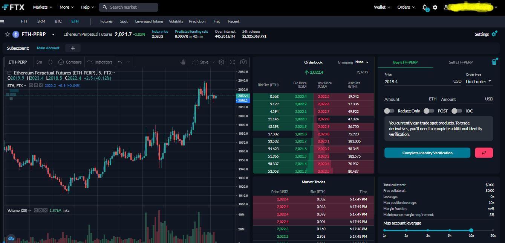Open Volume indicator settings
The height and width of the screenshot is (243, 505).
click(41, 210)
